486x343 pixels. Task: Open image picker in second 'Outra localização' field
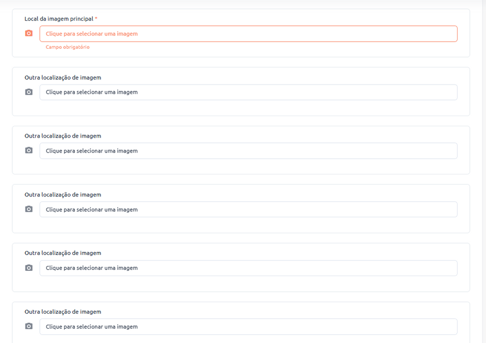tap(248, 151)
